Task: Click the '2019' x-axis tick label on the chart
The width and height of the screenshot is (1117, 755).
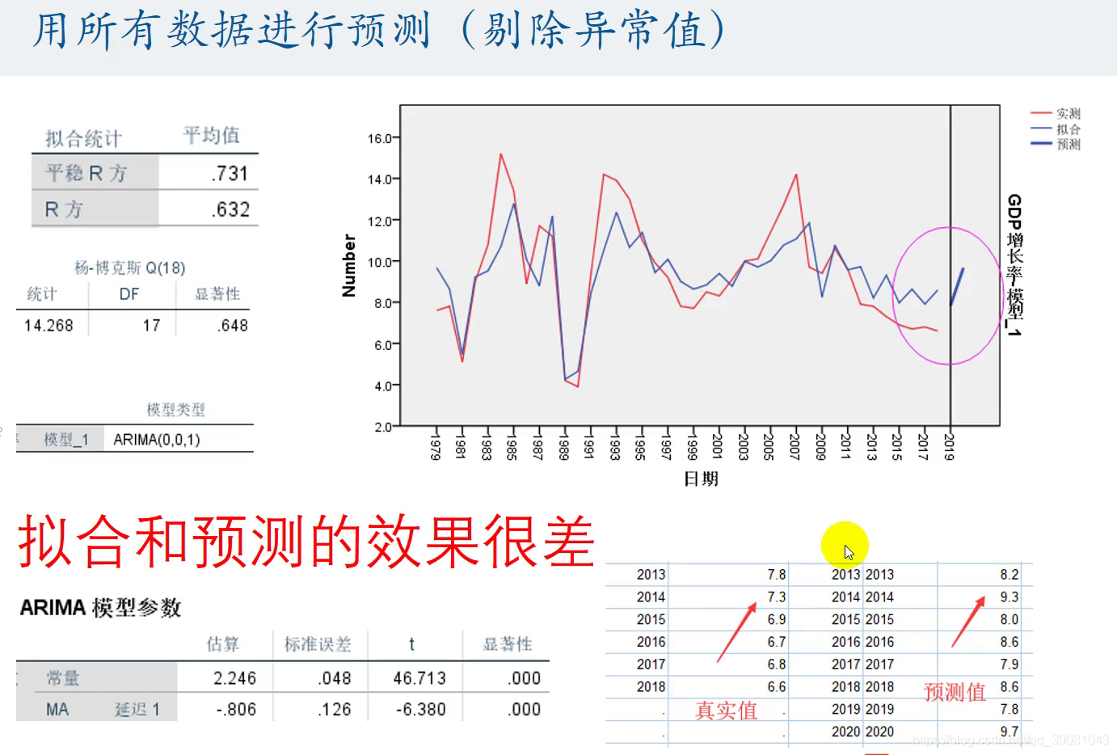Action: click(x=950, y=447)
